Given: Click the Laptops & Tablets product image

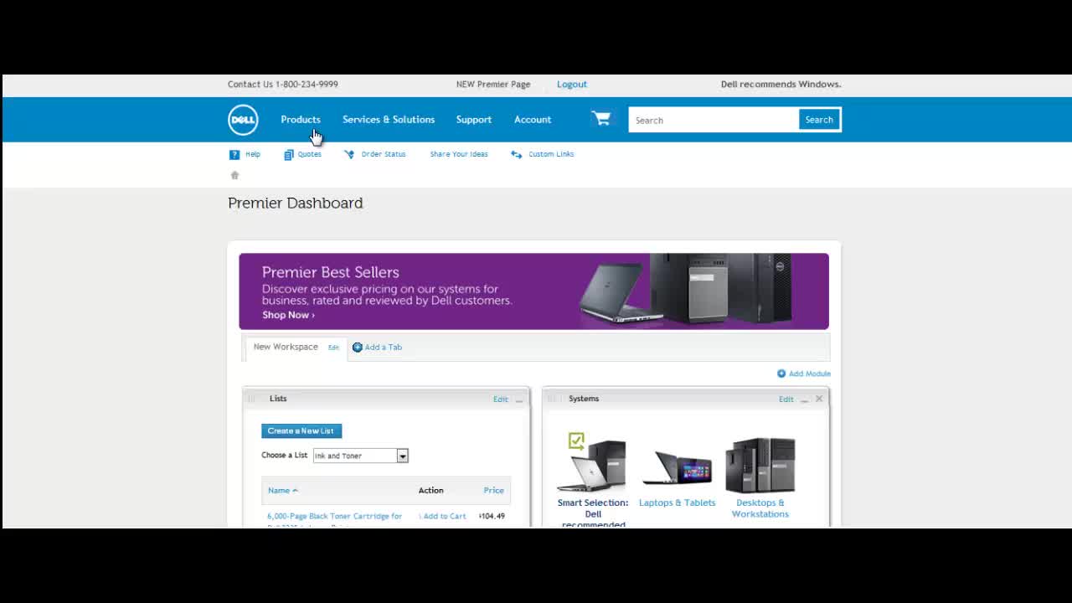Looking at the screenshot, I should 678,469.
